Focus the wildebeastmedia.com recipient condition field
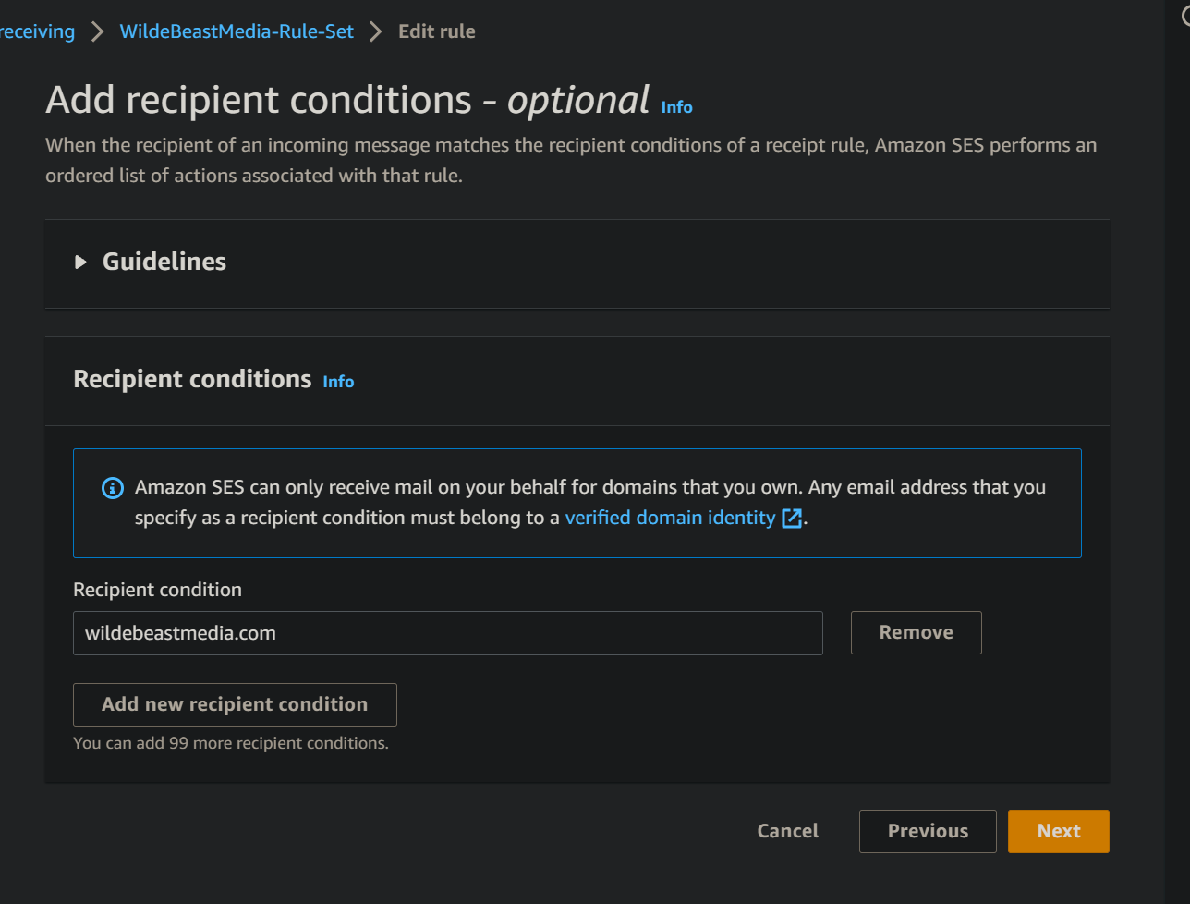This screenshot has height=904, width=1190. click(x=447, y=633)
